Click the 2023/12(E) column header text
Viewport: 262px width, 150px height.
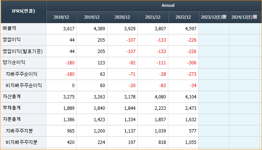click(x=211, y=17)
